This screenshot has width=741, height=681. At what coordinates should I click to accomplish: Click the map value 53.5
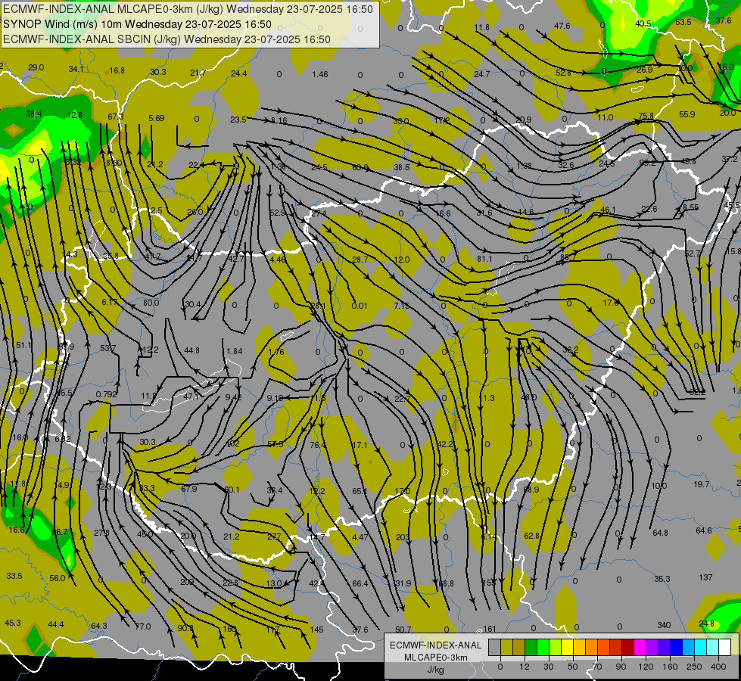click(x=683, y=22)
